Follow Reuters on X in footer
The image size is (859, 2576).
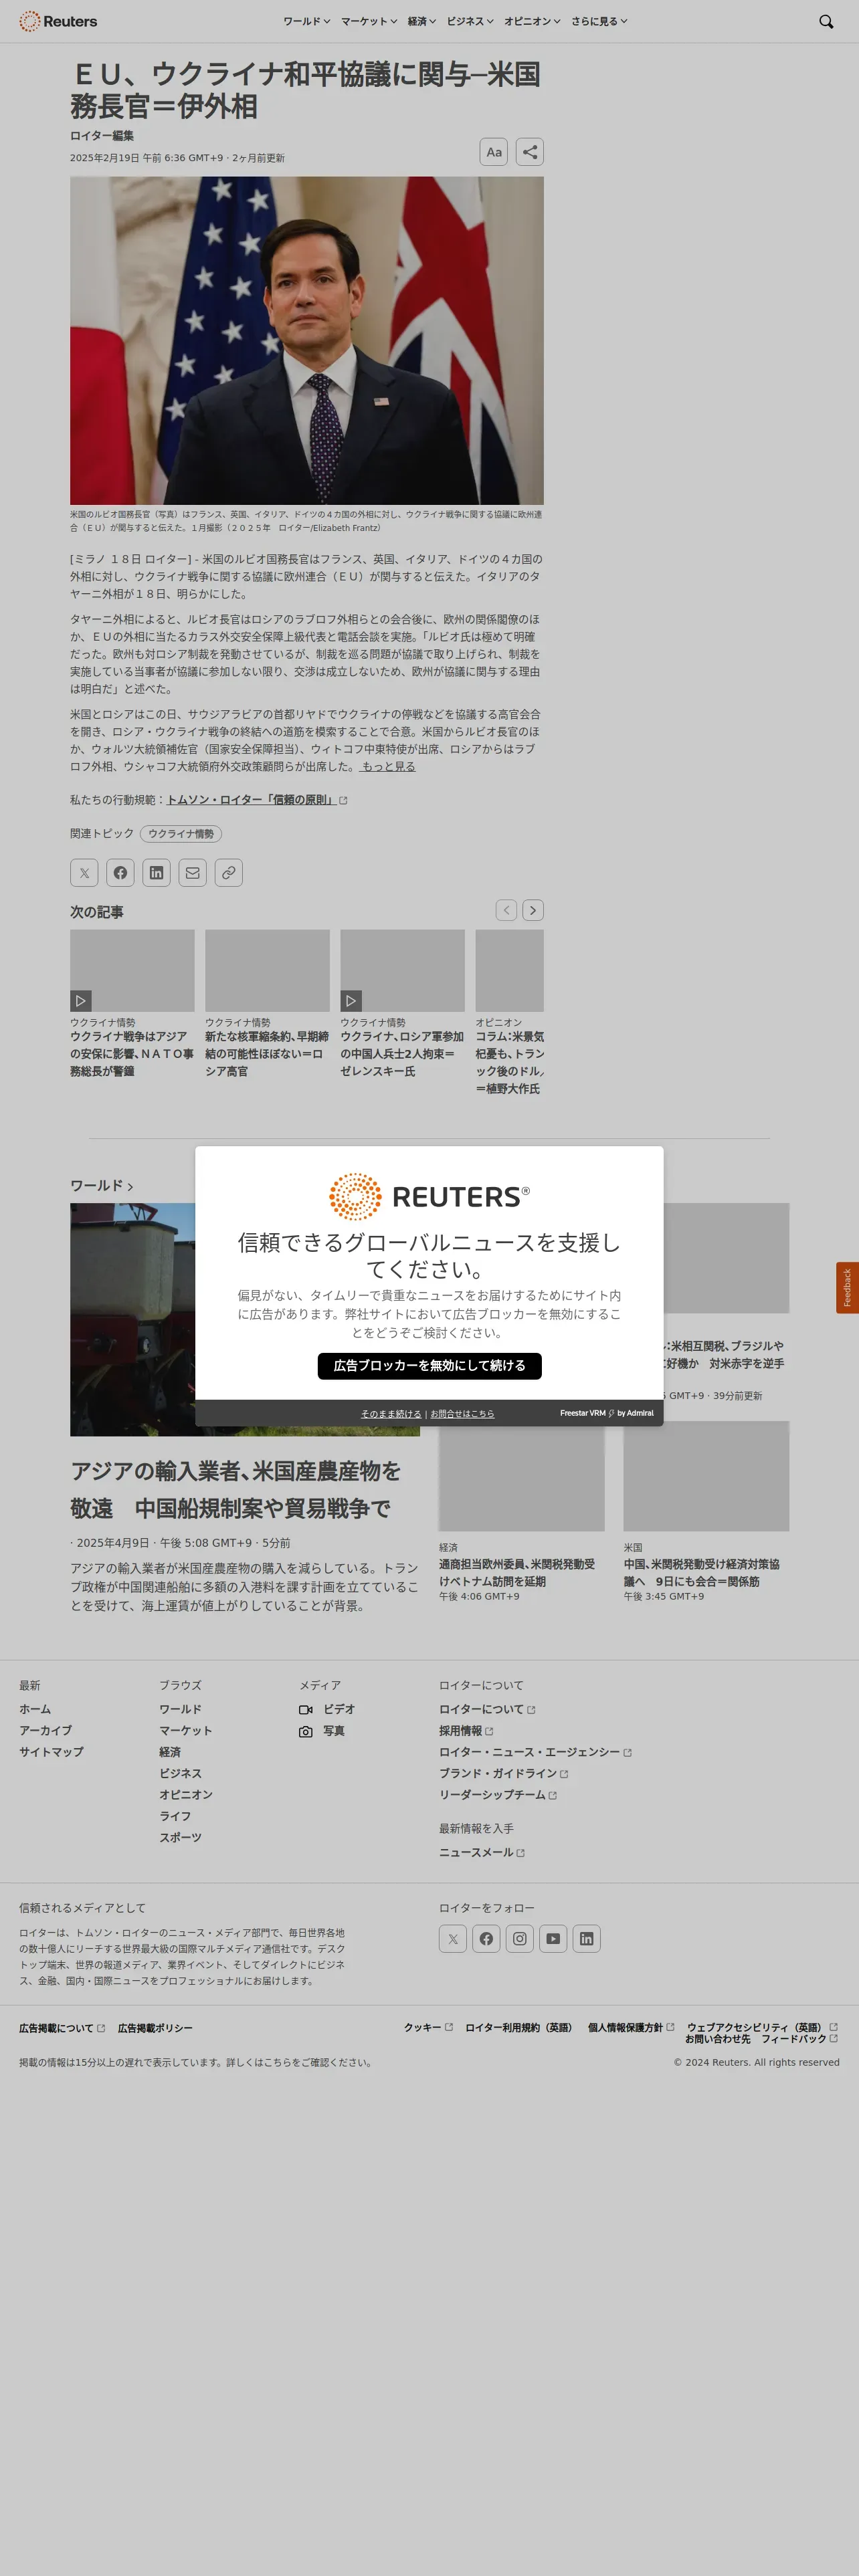[453, 1939]
